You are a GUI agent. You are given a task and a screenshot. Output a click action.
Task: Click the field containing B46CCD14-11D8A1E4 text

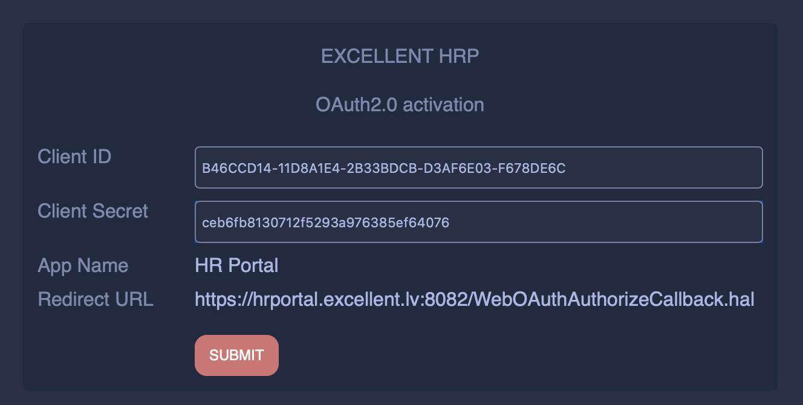pyautogui.click(x=478, y=167)
